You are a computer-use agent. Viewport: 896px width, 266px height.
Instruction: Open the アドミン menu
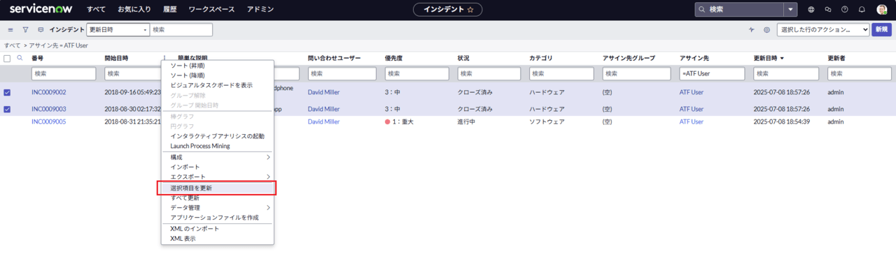coord(260,10)
